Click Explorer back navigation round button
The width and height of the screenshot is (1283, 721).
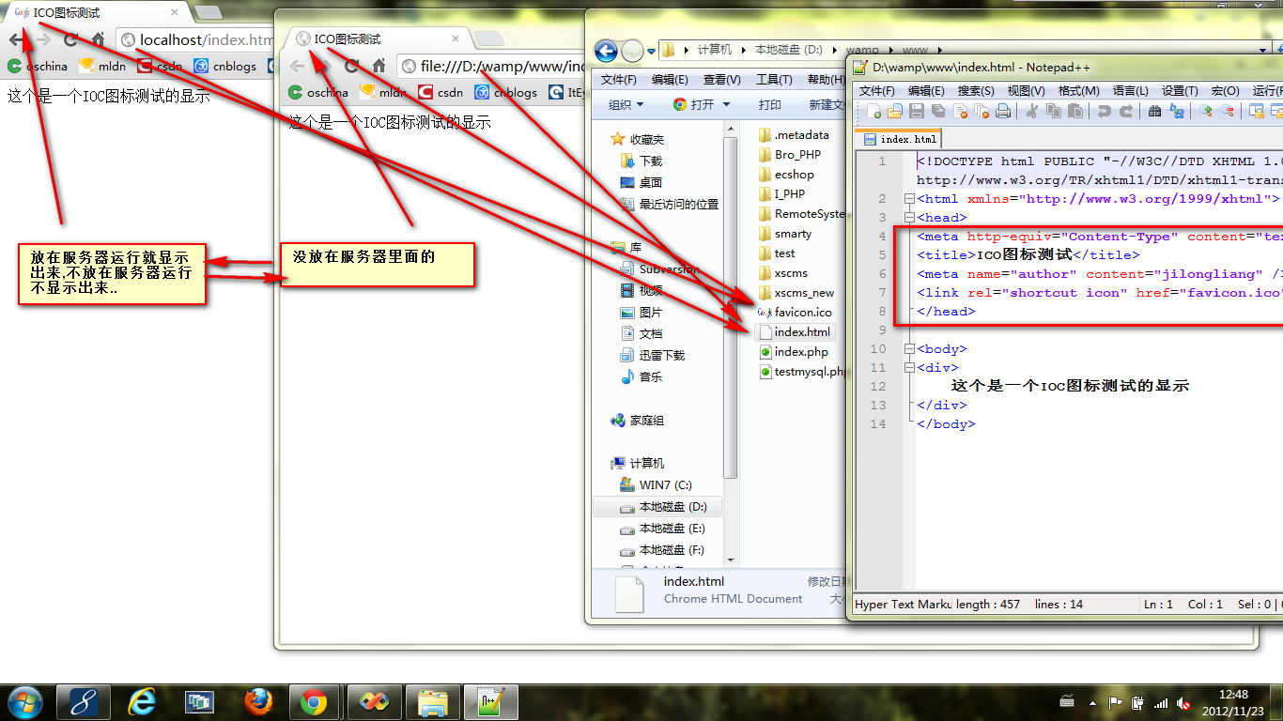click(606, 51)
